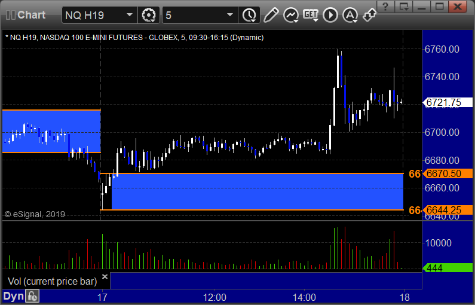Select the pencil drawing tools icon
The image size is (475, 305).
271,15
